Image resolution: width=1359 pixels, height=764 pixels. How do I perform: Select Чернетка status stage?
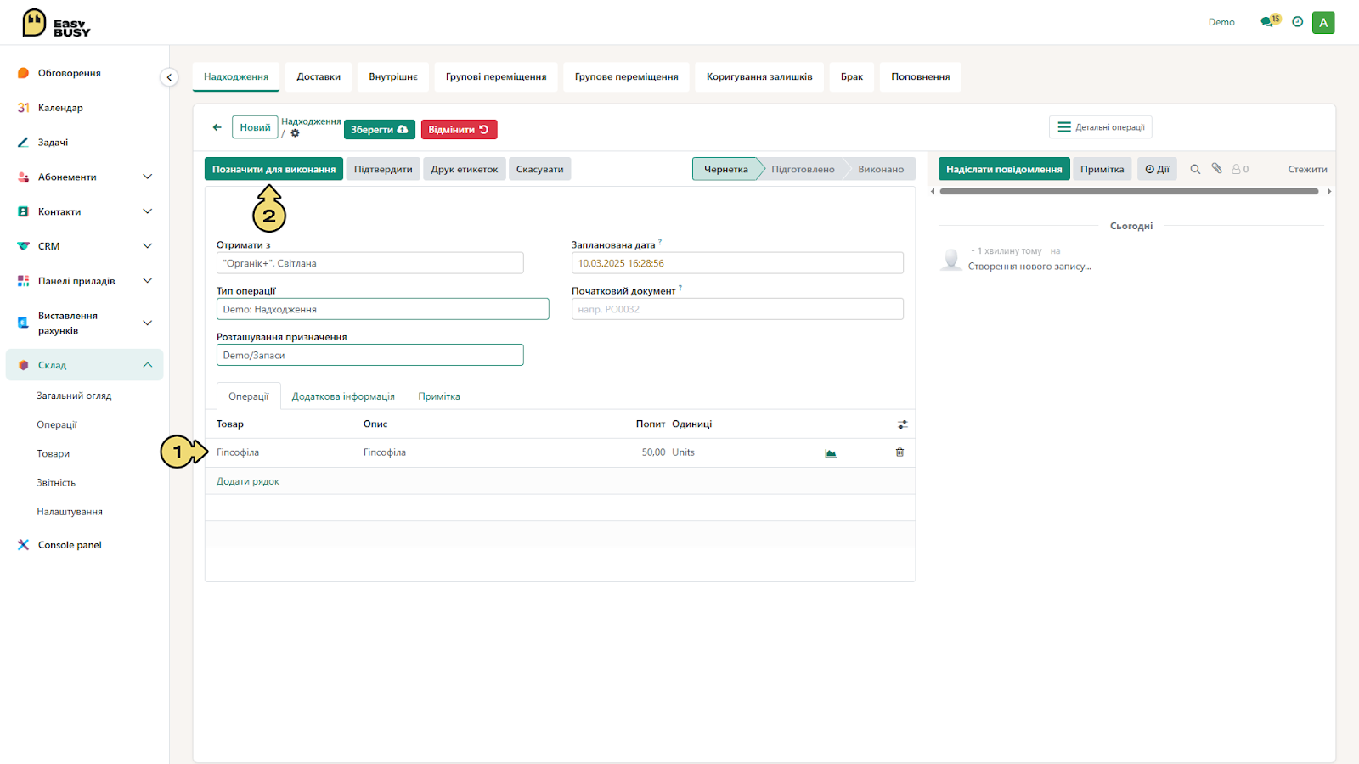(726, 169)
